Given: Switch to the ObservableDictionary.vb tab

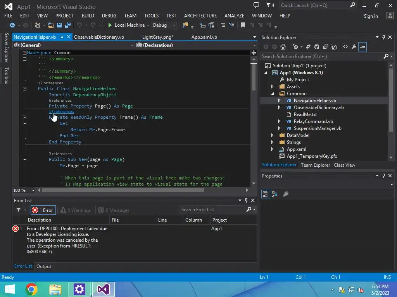Looking at the screenshot, I should (99, 37).
